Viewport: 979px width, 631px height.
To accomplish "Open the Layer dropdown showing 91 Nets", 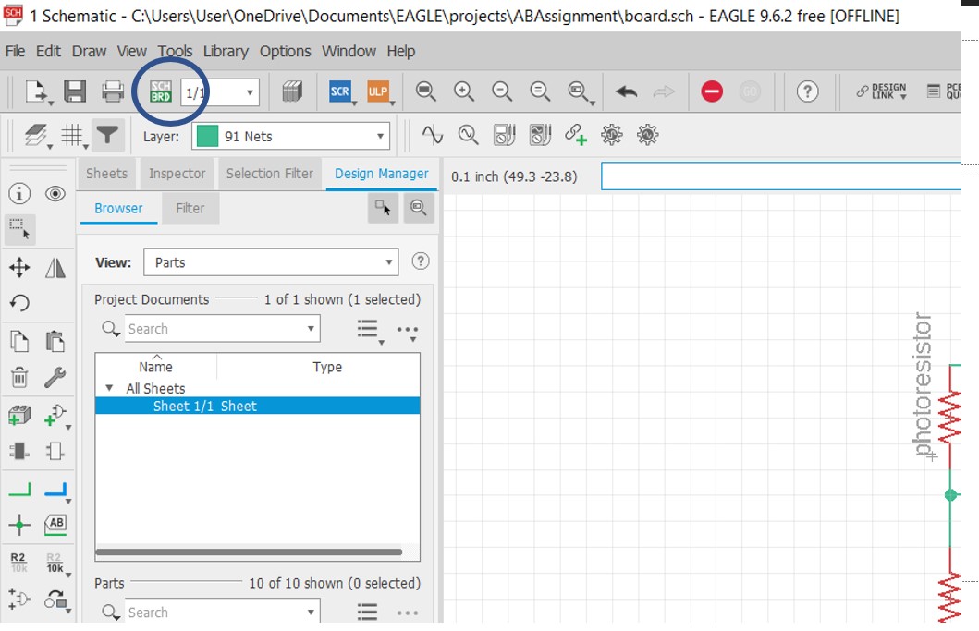I will click(290, 137).
